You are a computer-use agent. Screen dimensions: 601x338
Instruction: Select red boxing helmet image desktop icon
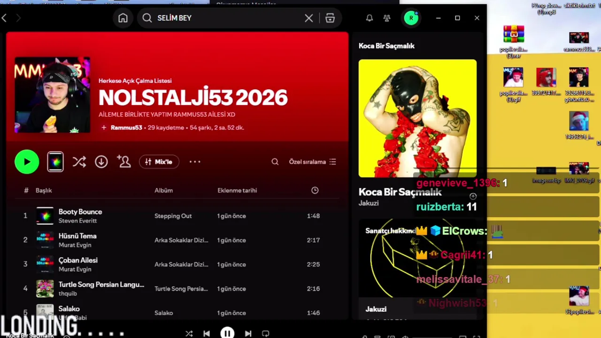point(546,82)
